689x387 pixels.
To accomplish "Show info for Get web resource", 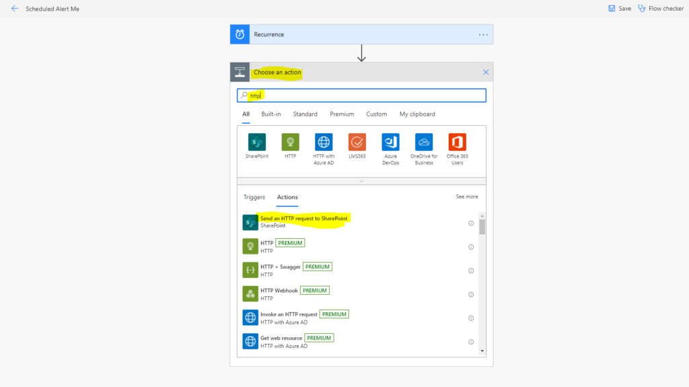I will (470, 342).
